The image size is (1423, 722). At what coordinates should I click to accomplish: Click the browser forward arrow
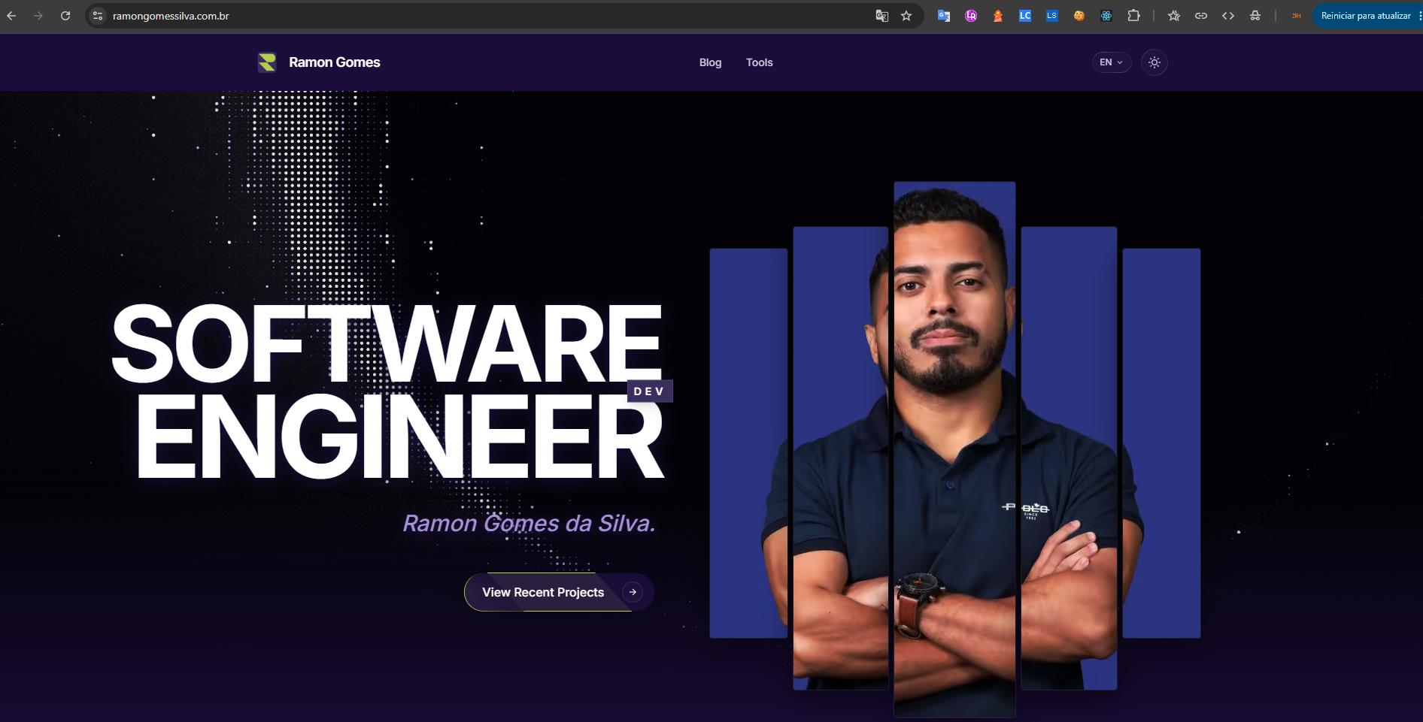(x=38, y=16)
